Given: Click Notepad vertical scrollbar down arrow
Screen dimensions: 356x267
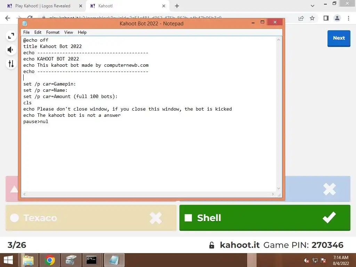Looking at the screenshot, I should point(278,188).
